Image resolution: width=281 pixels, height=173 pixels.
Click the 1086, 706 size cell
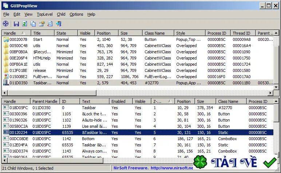click(130, 77)
